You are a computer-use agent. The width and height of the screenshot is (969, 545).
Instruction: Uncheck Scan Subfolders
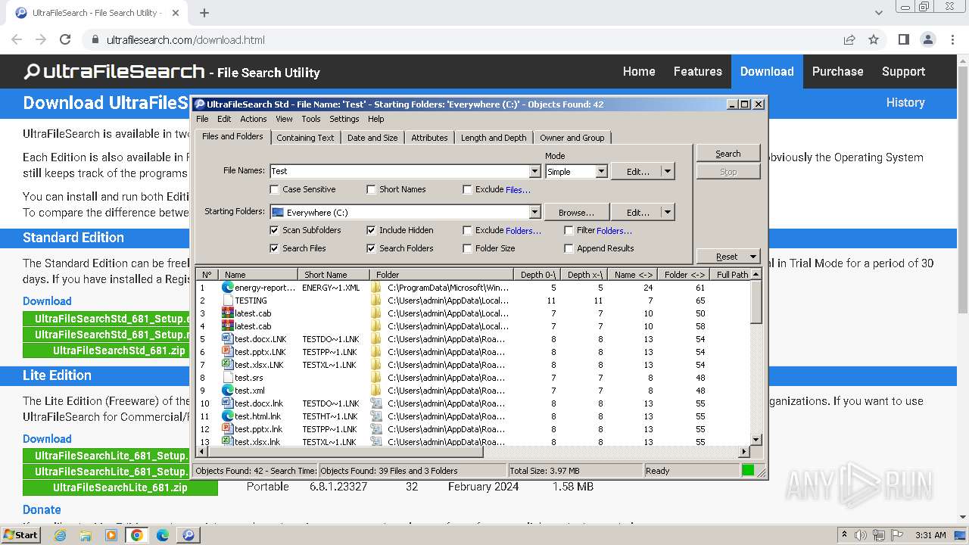(x=275, y=230)
